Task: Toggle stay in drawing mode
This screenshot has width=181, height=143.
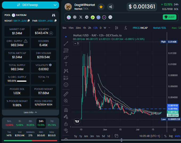Action: coord(66,117)
